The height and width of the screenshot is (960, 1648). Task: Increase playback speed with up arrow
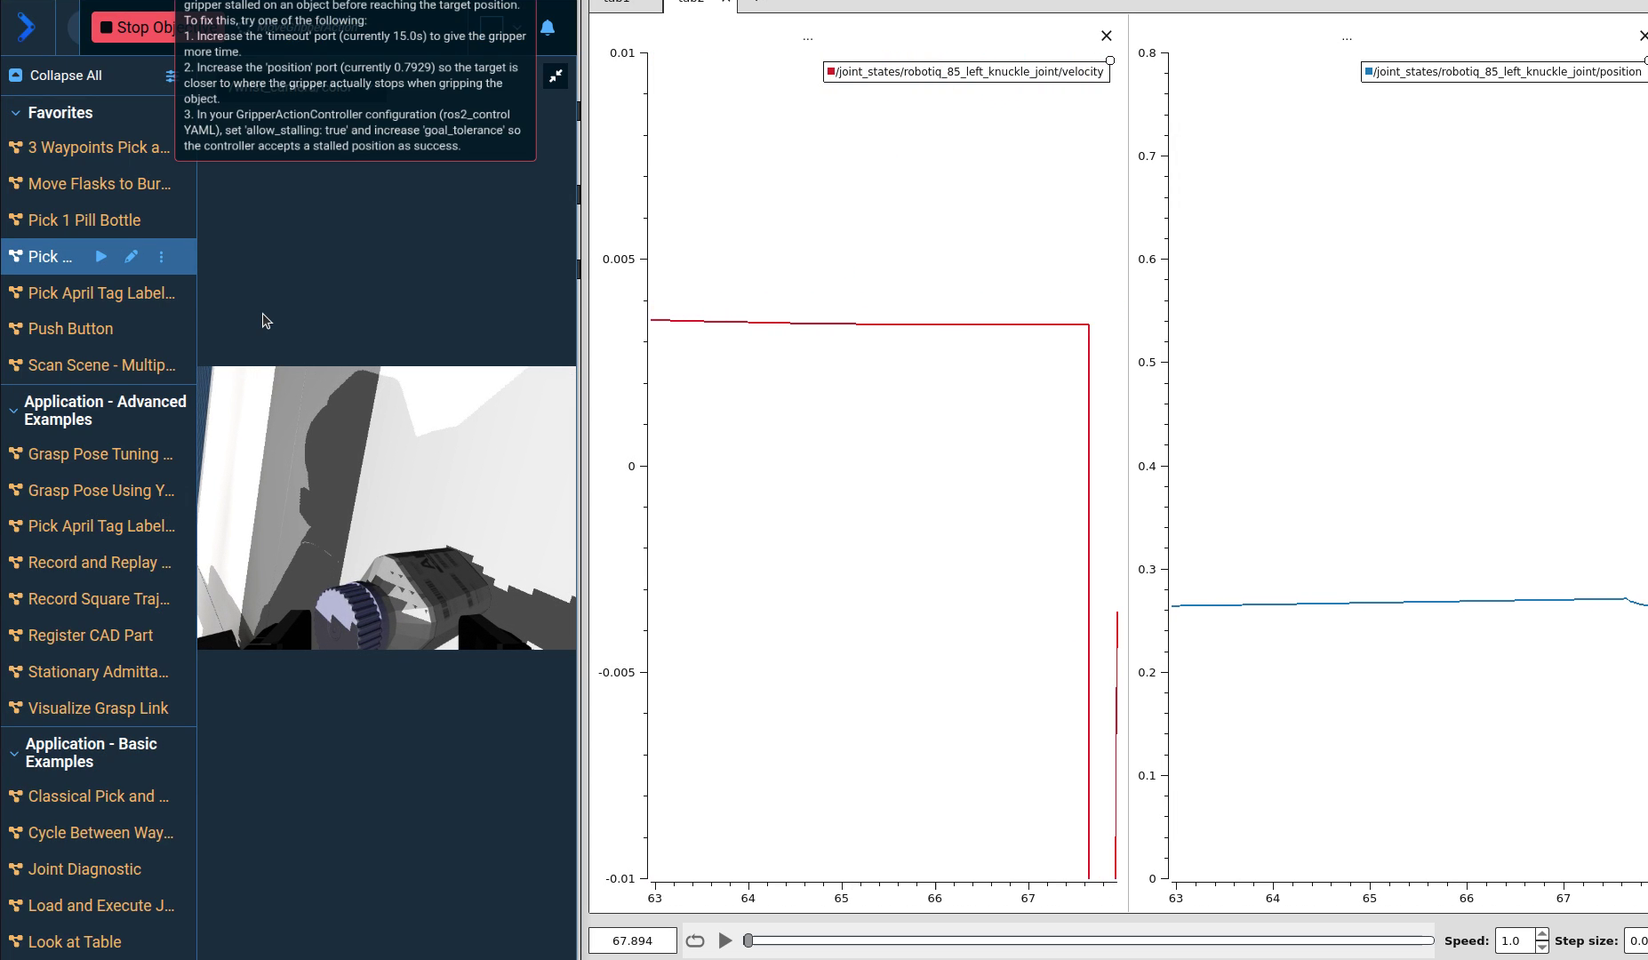pos(1542,934)
